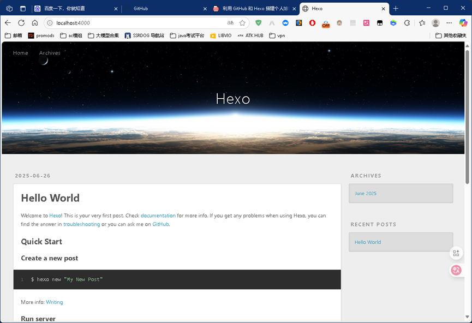Viewport: 472px width, 323px height.
Task: Open read aloud / translate icon in address bar
Action: point(230,23)
